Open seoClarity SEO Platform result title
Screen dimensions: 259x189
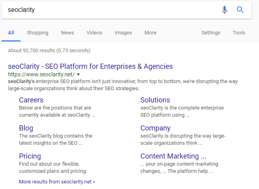coord(90,66)
